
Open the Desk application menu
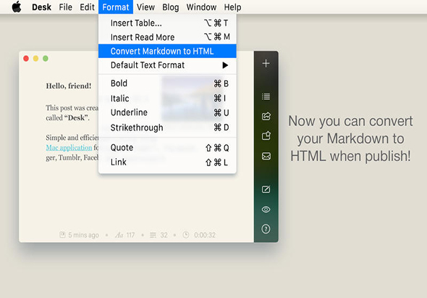[41, 7]
